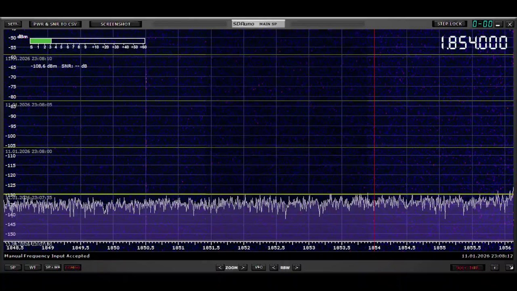Click the VFO button
The image size is (517, 291).
(258, 268)
